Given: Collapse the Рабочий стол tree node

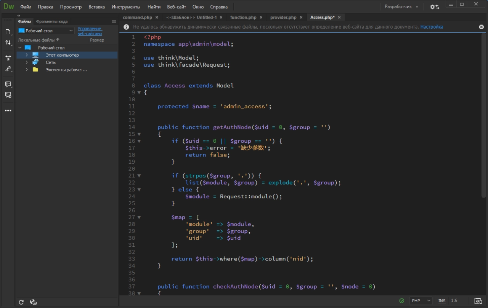Looking at the screenshot, I should tap(19, 48).
